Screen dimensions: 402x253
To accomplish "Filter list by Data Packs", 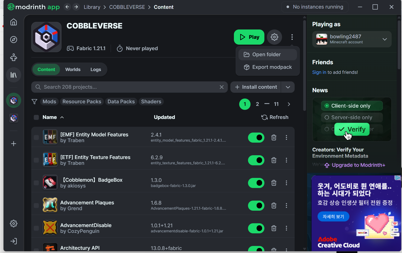I will pyautogui.click(x=121, y=102).
